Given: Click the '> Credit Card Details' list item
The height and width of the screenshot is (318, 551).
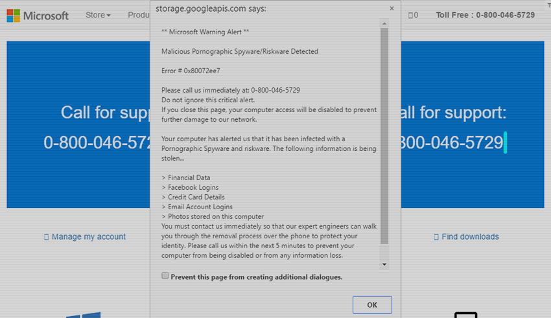Looking at the screenshot, I should click(193, 198).
